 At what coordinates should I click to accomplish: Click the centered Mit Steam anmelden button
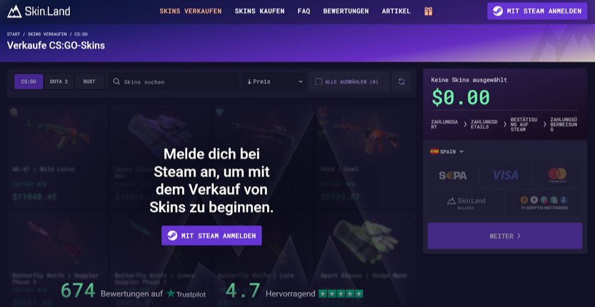(x=211, y=236)
